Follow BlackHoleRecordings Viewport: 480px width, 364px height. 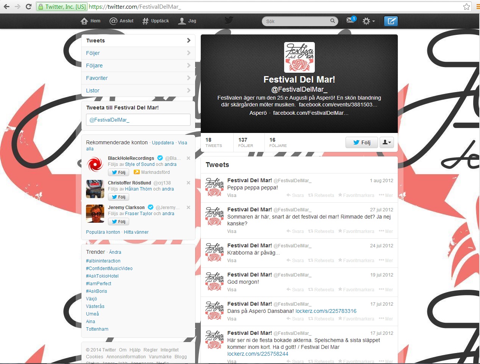[x=119, y=172]
